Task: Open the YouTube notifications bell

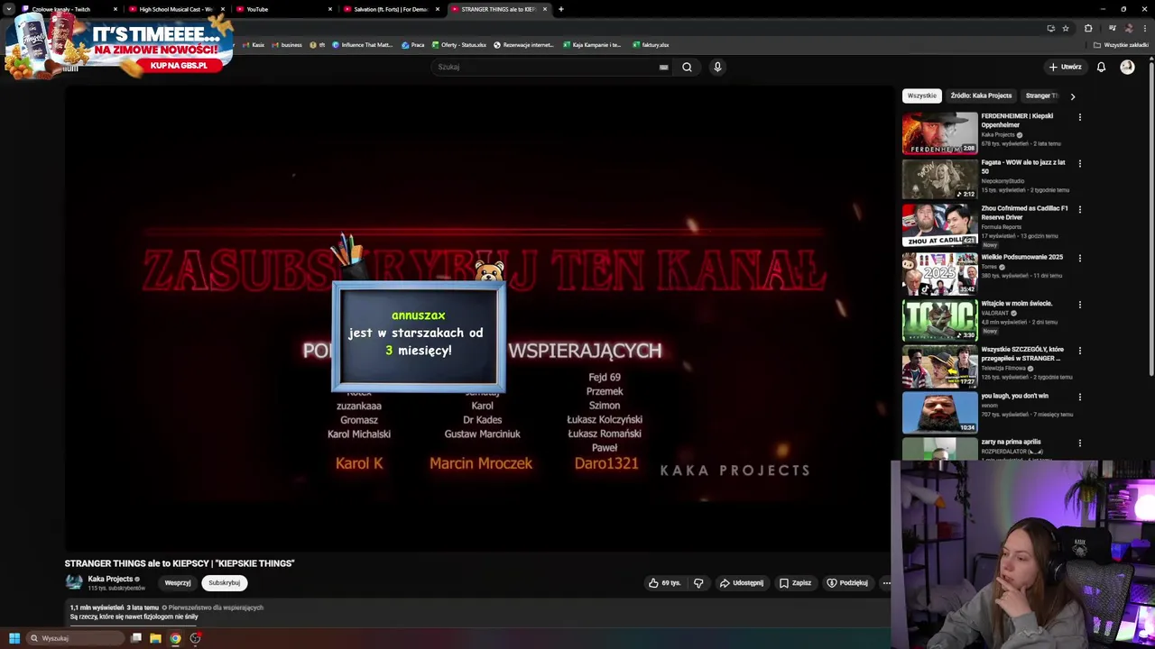Action: click(1101, 67)
